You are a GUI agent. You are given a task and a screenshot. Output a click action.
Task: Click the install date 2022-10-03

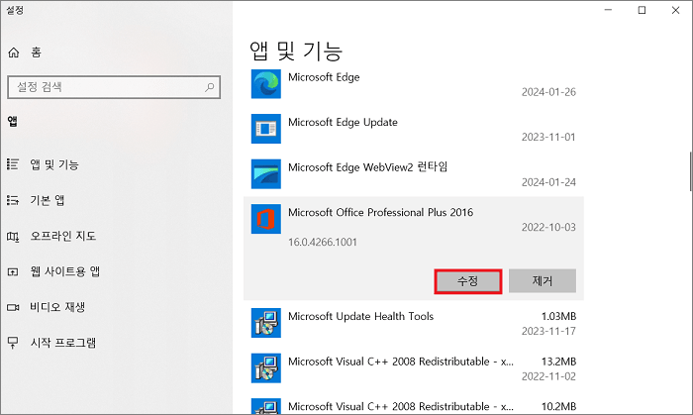tap(548, 227)
